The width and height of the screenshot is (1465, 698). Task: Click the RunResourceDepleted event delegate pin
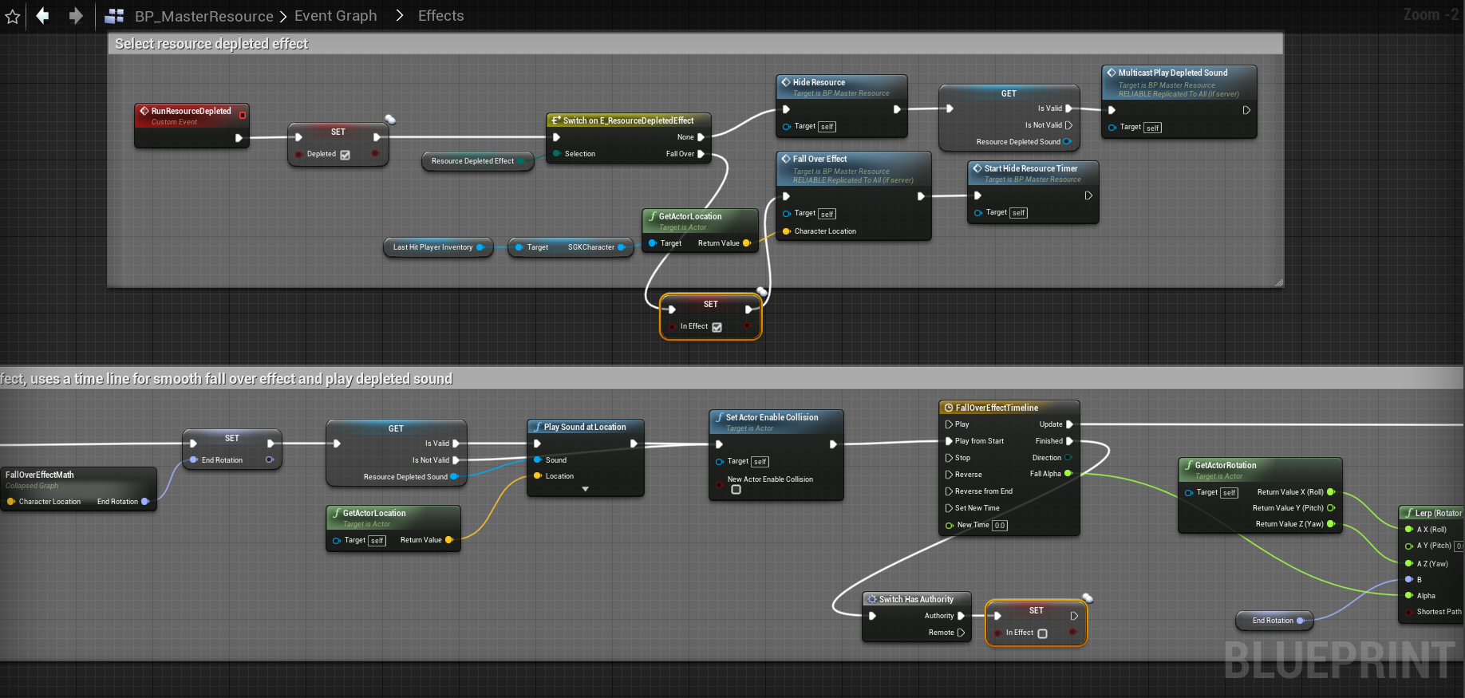(x=243, y=115)
